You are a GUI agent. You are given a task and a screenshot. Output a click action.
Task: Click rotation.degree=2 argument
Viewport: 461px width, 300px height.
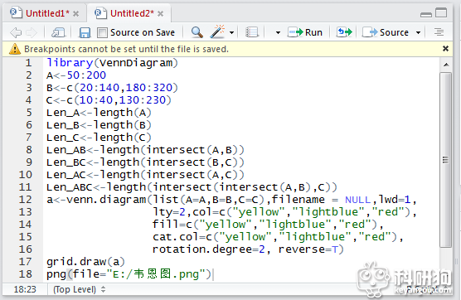pos(209,249)
